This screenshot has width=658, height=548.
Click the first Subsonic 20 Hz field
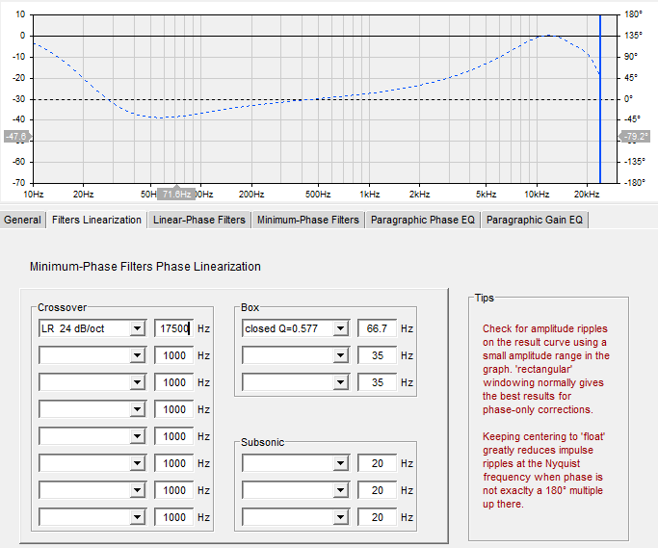pos(377,463)
